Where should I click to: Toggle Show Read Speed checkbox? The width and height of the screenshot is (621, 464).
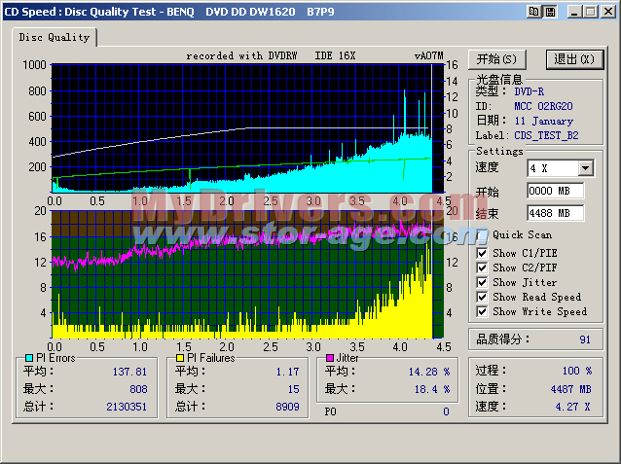point(483,298)
